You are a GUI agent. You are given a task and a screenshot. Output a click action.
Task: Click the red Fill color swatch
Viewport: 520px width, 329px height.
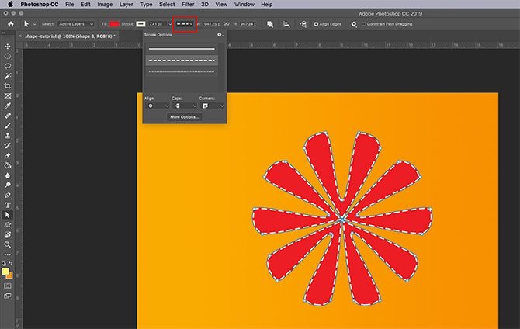[x=114, y=24]
